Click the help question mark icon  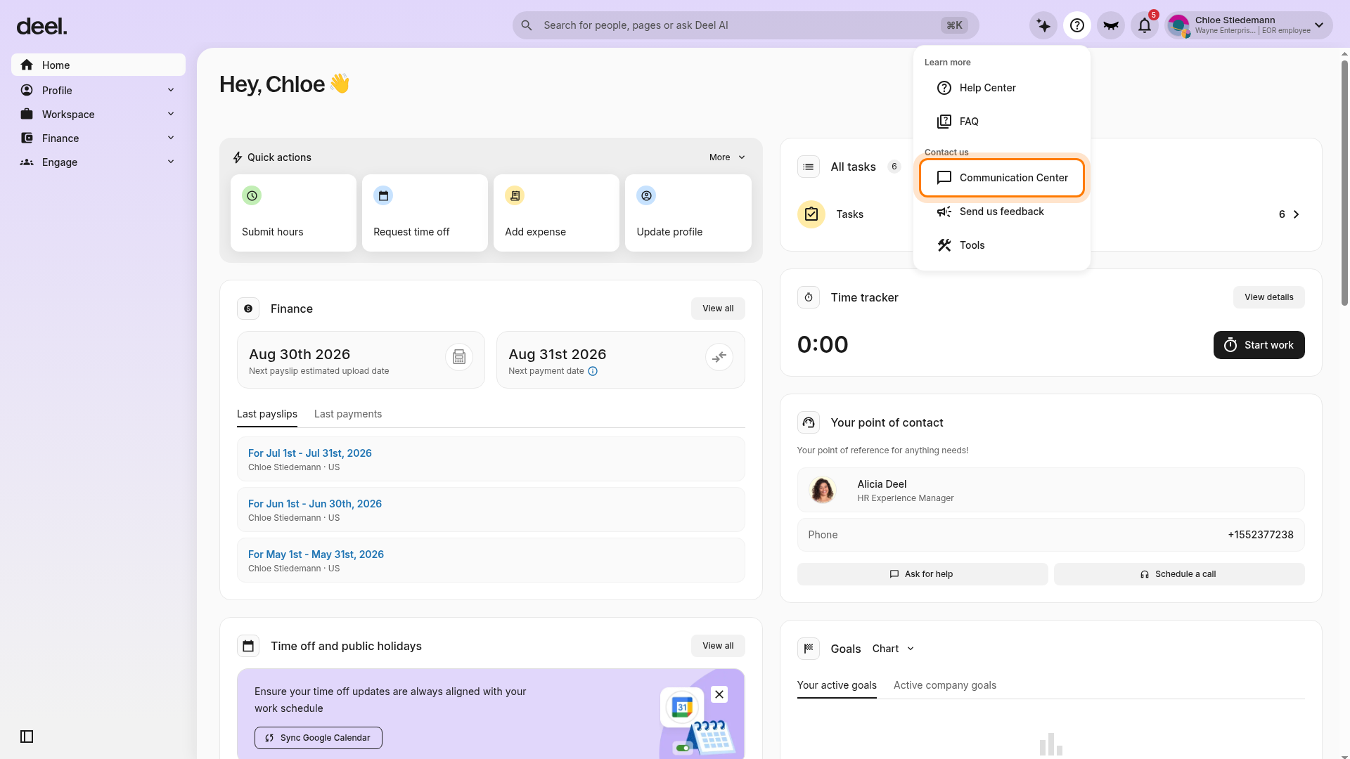(x=1077, y=26)
